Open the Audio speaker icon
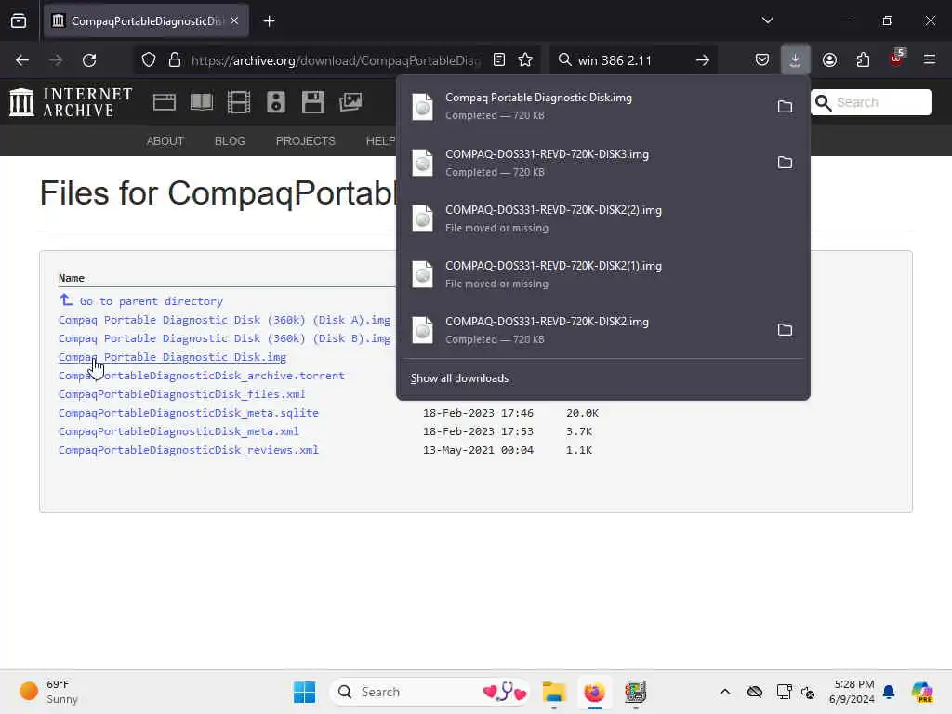Screen dimensions: 952x714 point(275,102)
